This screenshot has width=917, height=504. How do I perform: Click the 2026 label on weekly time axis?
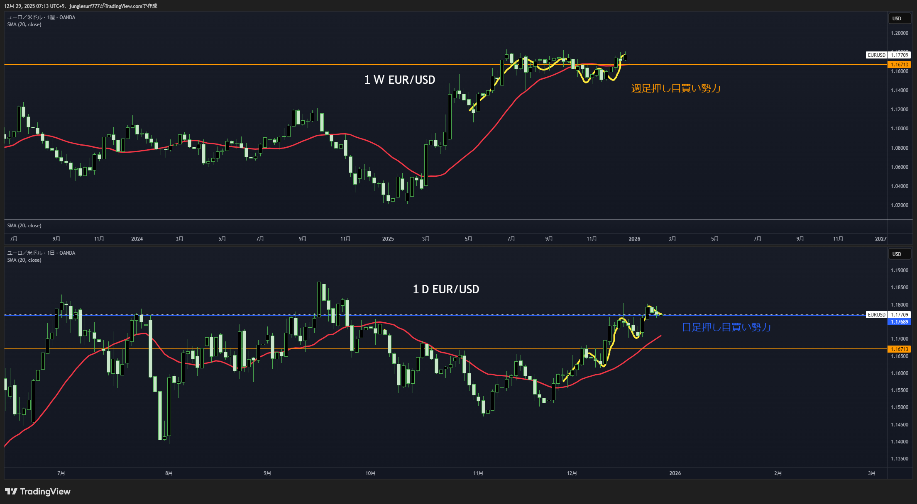pos(634,239)
